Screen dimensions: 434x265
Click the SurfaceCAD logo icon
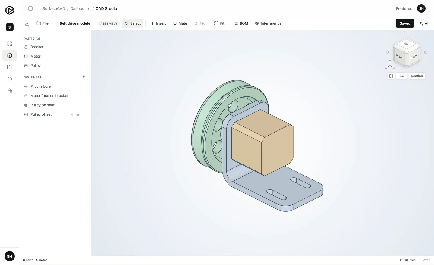pyautogui.click(x=10, y=10)
